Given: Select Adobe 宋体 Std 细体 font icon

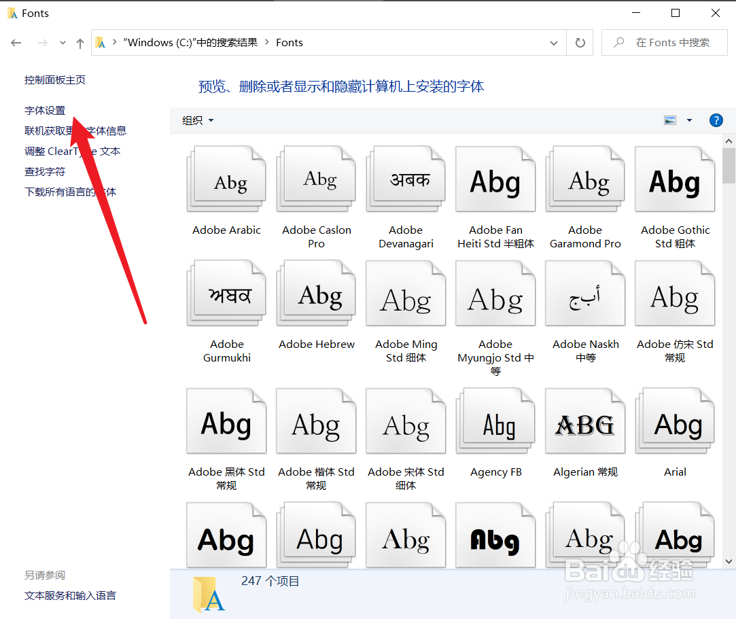Looking at the screenshot, I should pos(406,421).
